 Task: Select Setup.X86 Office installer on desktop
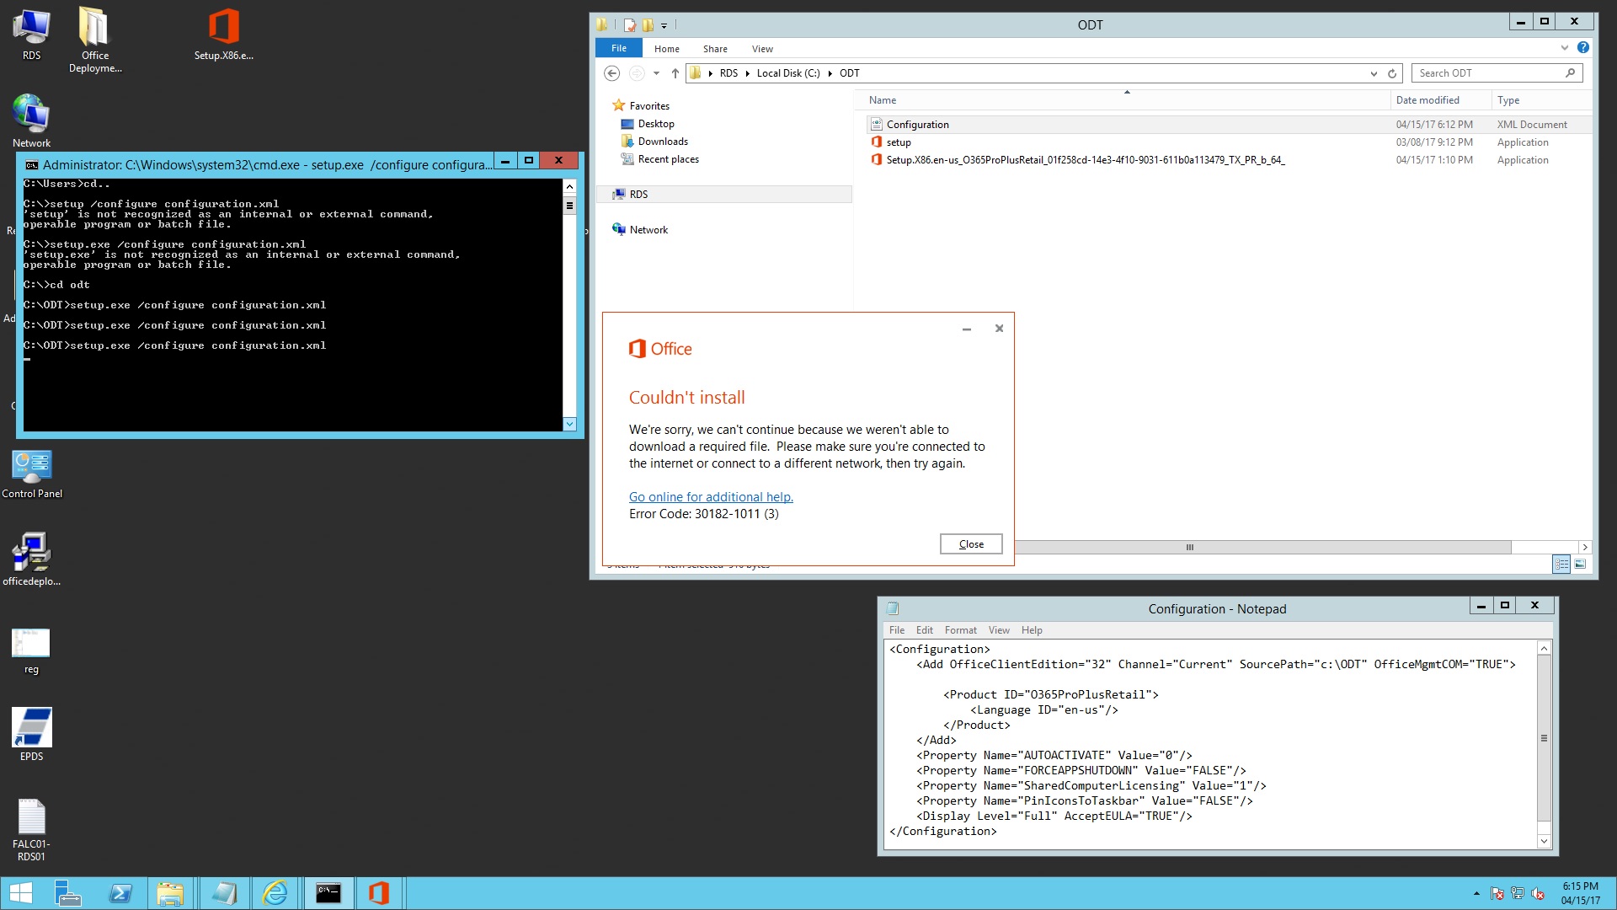click(x=223, y=34)
